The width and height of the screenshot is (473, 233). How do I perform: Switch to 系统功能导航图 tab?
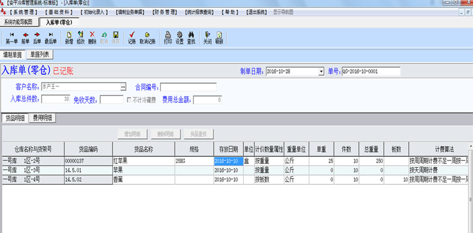[20, 22]
